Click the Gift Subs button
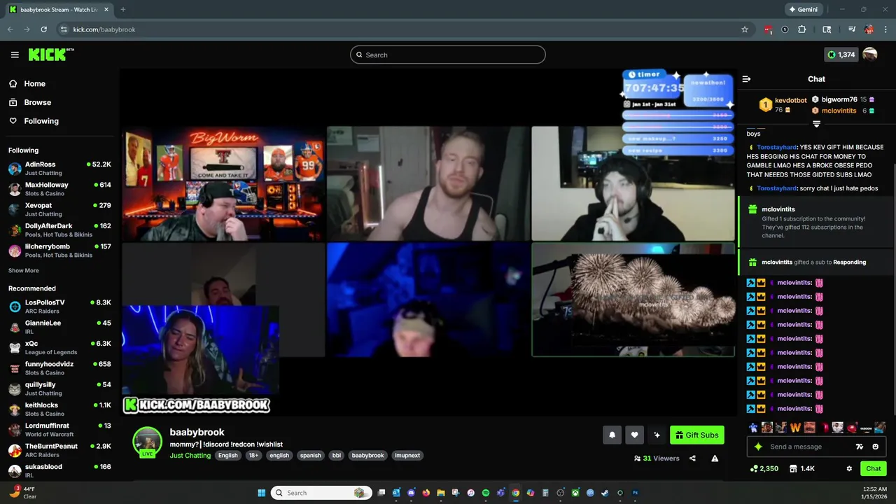 [x=697, y=435]
